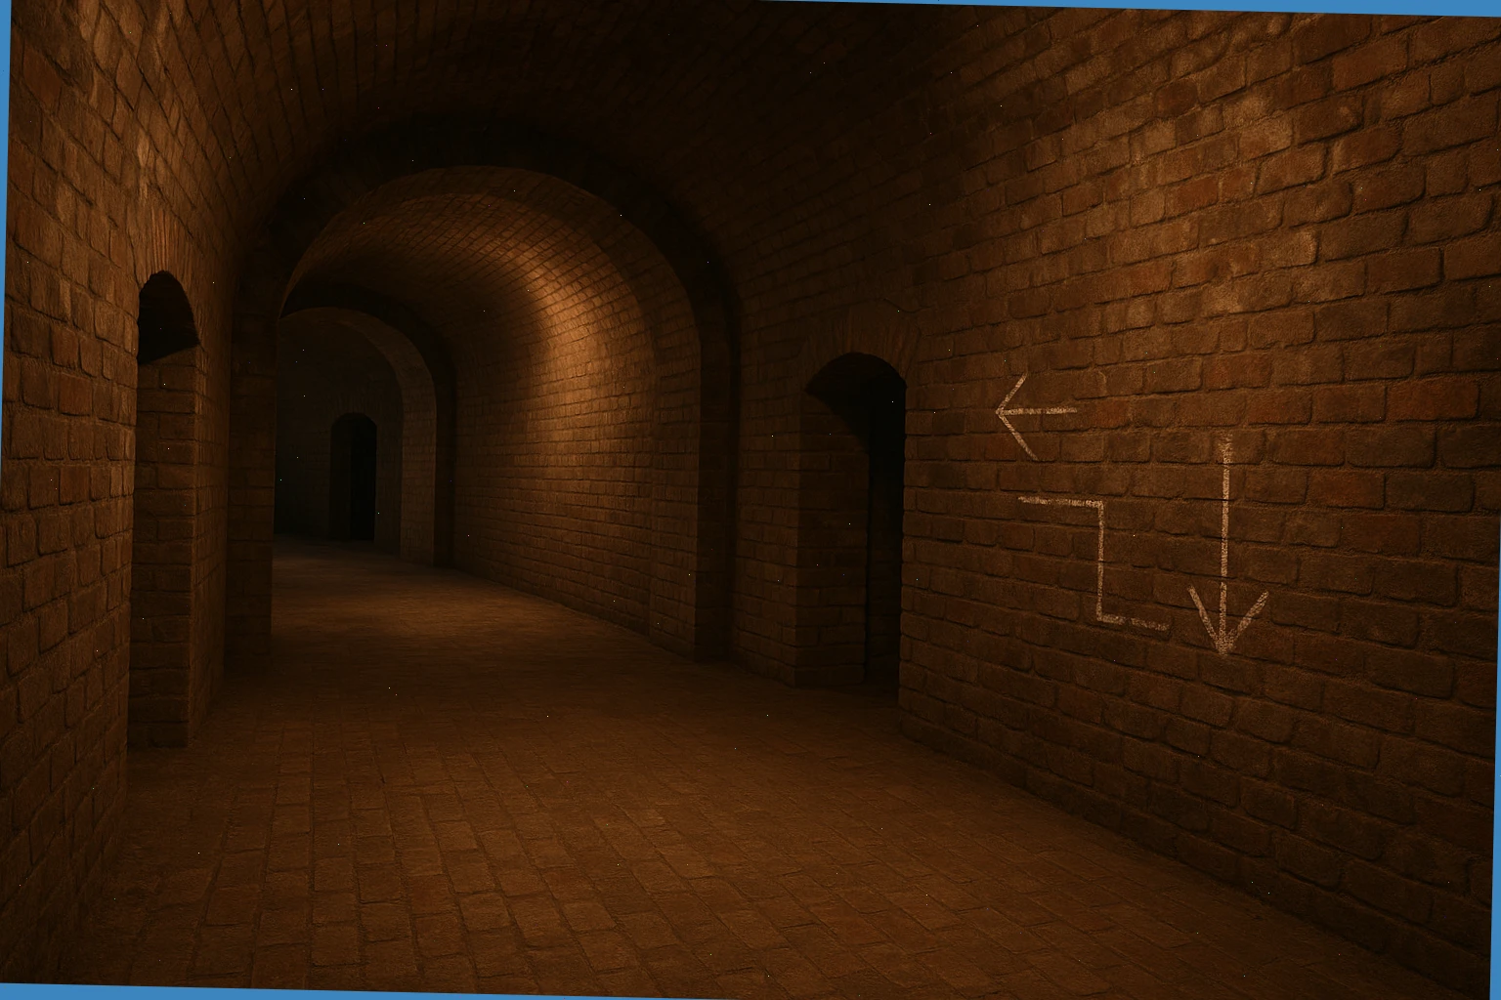Click the brick pillar below left alcove
Image resolution: width=1501 pixels, height=1000 pixels.
coord(166,547)
